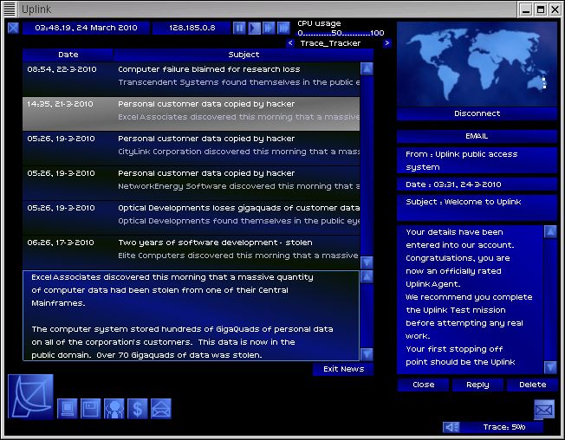Open the received email envelope at bottom right
This screenshot has height=440, width=565.
click(544, 410)
